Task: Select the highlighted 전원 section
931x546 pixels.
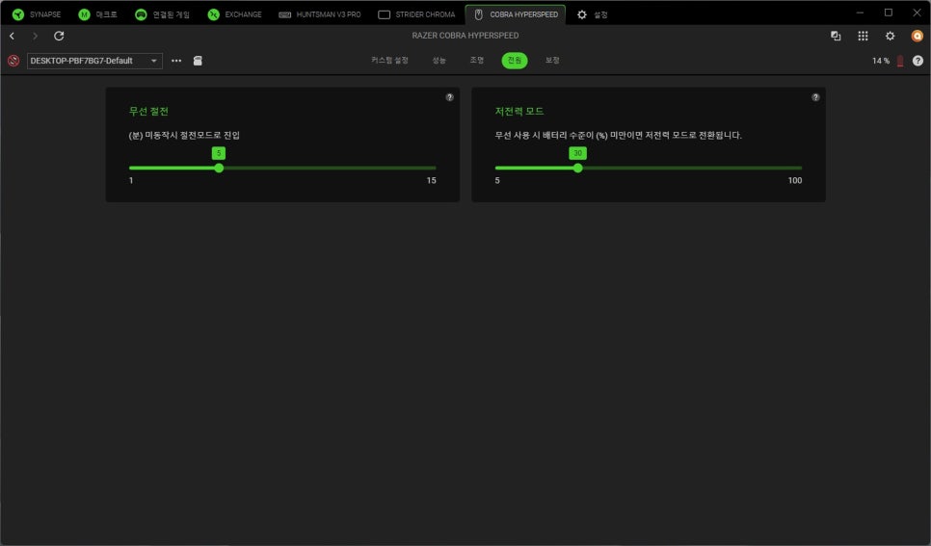Action: click(515, 60)
